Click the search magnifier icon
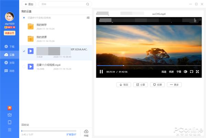 88,4
